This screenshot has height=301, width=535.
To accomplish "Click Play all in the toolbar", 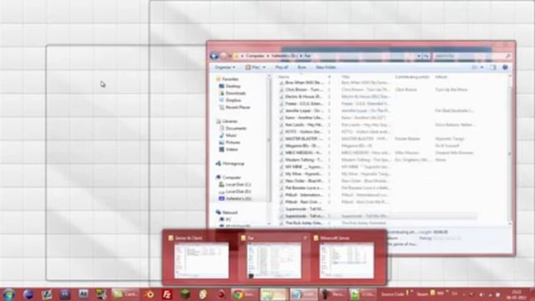I will pos(282,67).
